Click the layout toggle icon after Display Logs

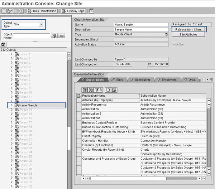91,11
